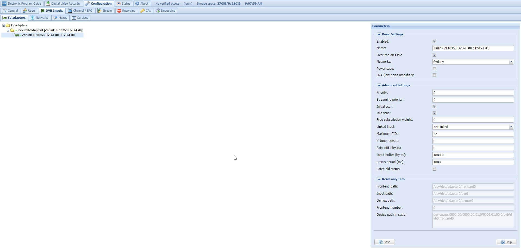Toggle the Force old status checkbox
The image size is (521, 248).
point(434,169)
